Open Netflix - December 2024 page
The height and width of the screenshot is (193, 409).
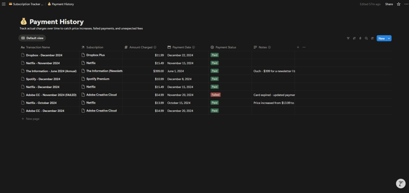coord(43,87)
